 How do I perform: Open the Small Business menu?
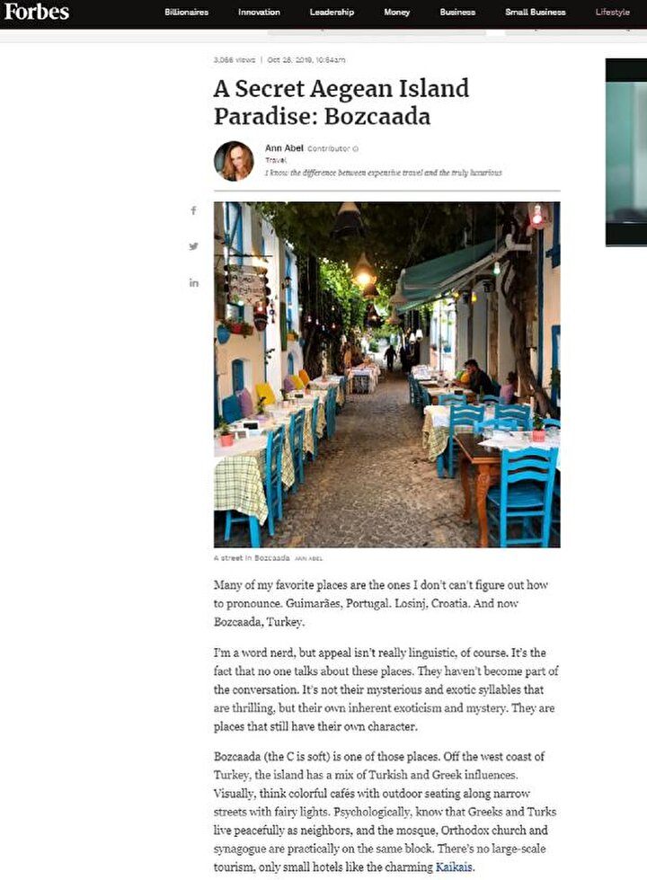tap(536, 12)
